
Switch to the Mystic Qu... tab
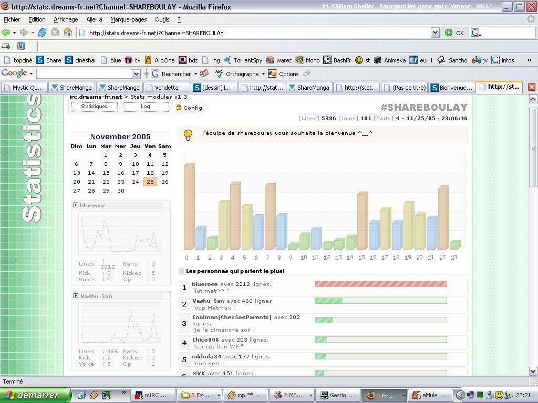(24, 88)
